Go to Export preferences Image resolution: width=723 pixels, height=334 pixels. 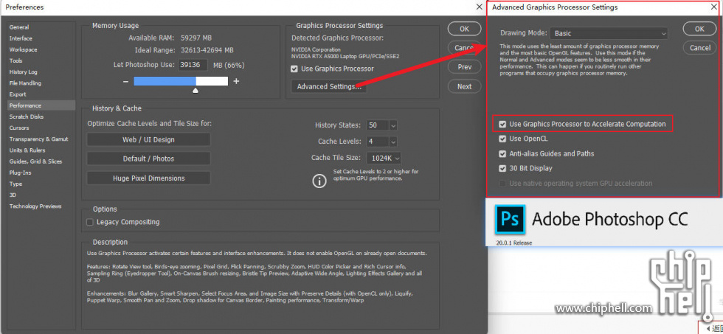click(x=18, y=94)
